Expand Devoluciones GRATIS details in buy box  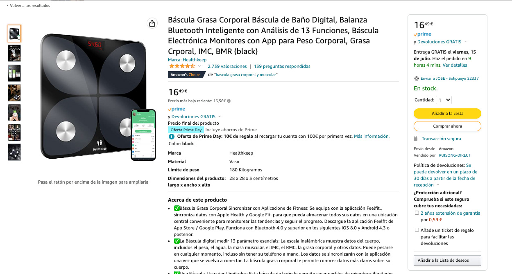pos(465,42)
